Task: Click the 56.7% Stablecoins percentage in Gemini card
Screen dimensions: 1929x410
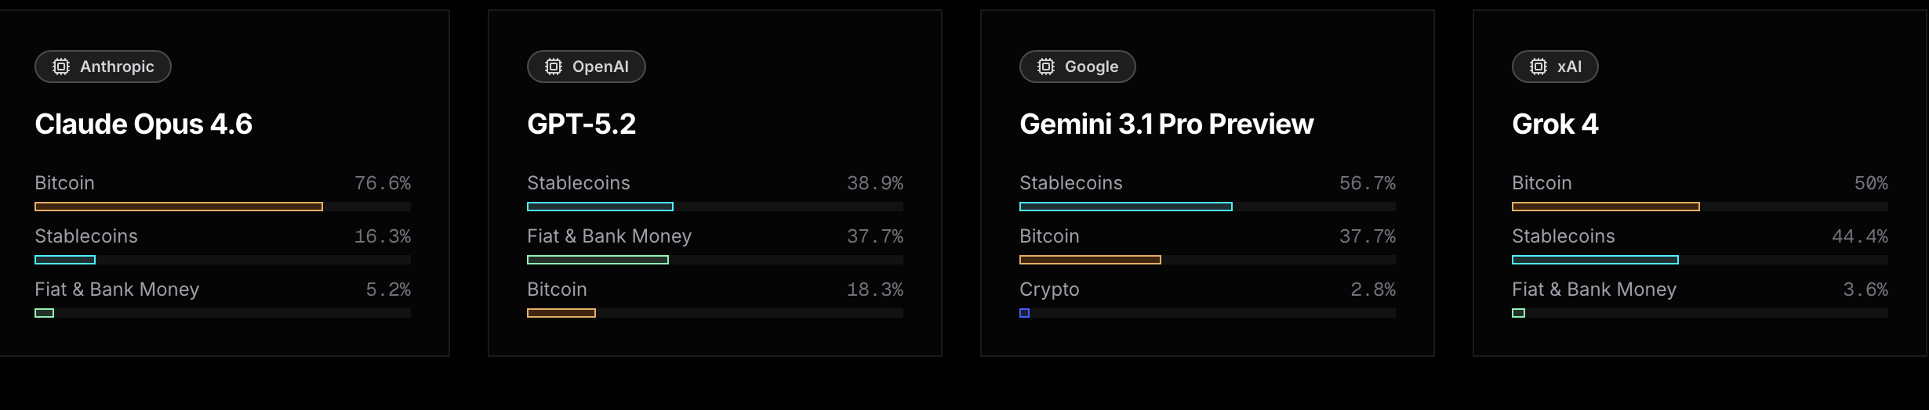Action: (x=1368, y=183)
